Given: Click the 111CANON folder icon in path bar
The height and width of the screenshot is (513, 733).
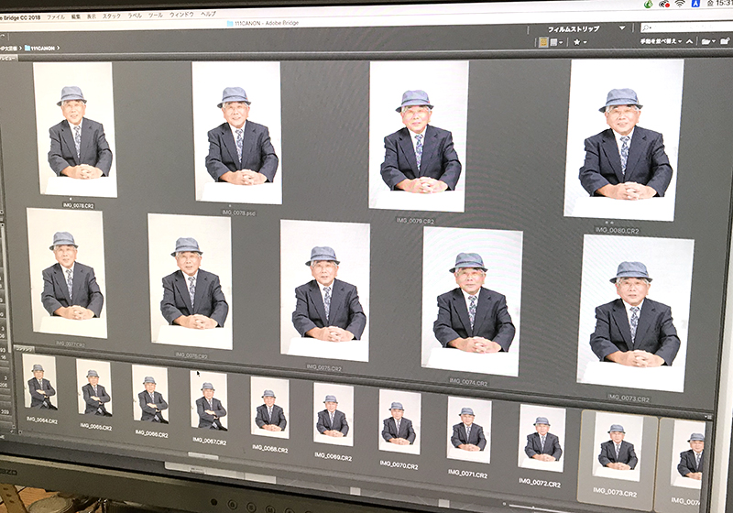Looking at the screenshot, I should (x=28, y=47).
